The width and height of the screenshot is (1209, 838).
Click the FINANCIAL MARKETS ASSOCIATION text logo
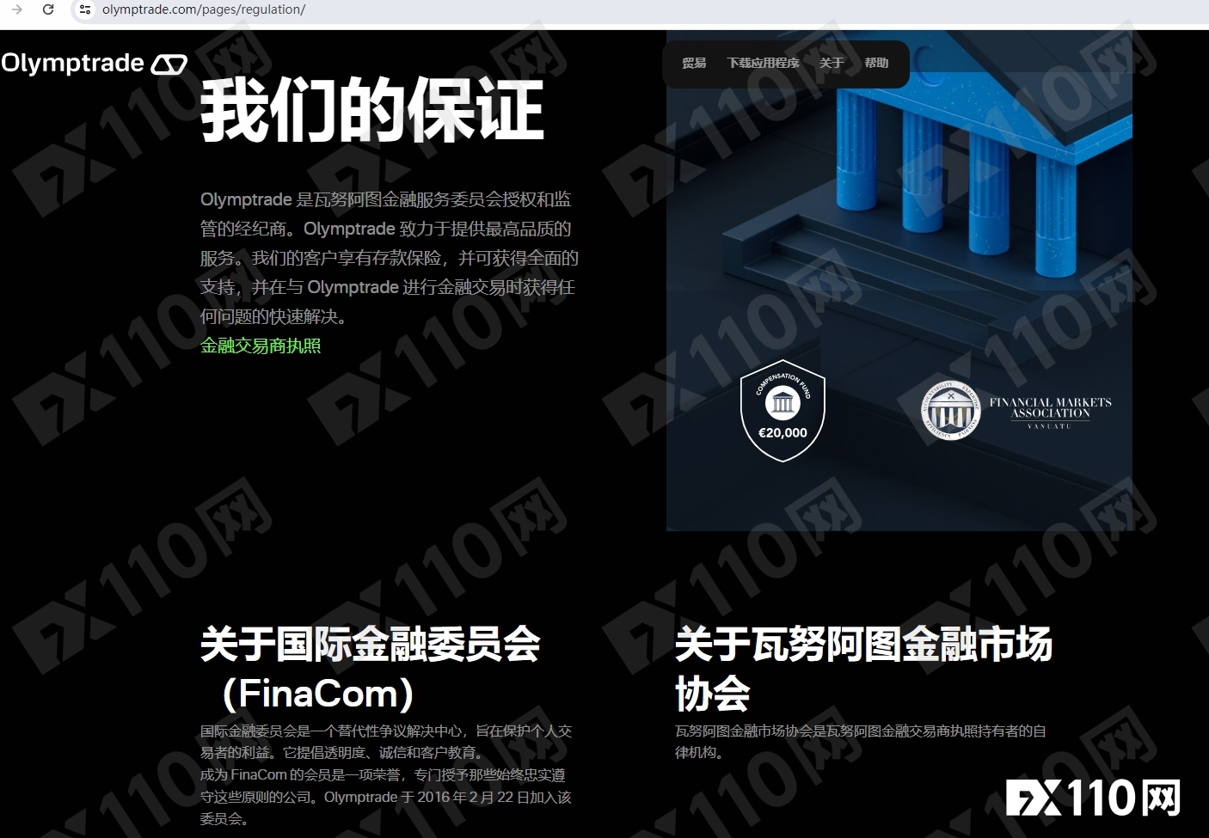1050,412
